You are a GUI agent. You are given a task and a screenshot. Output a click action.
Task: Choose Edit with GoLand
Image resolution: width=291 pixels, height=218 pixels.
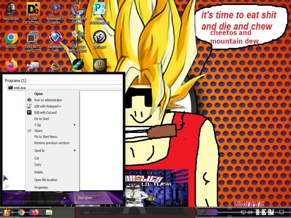click(x=52, y=112)
